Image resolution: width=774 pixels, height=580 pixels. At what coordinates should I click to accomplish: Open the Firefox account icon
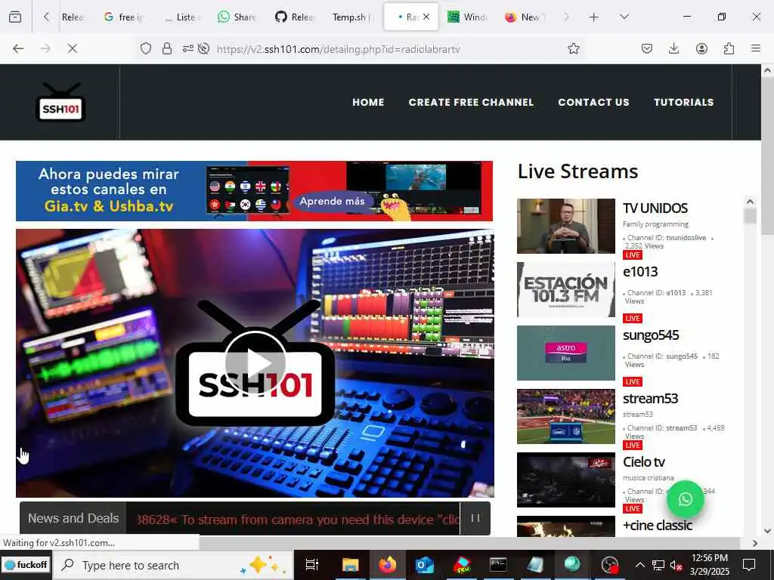pyautogui.click(x=701, y=48)
